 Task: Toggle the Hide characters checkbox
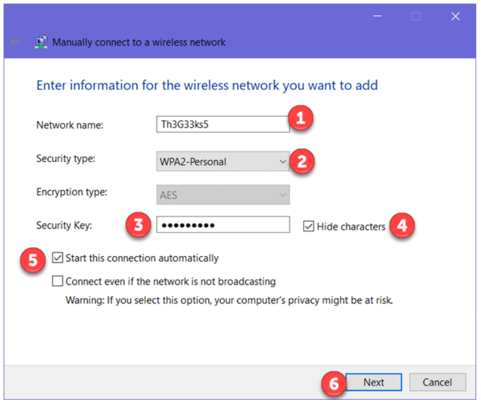pos(308,227)
